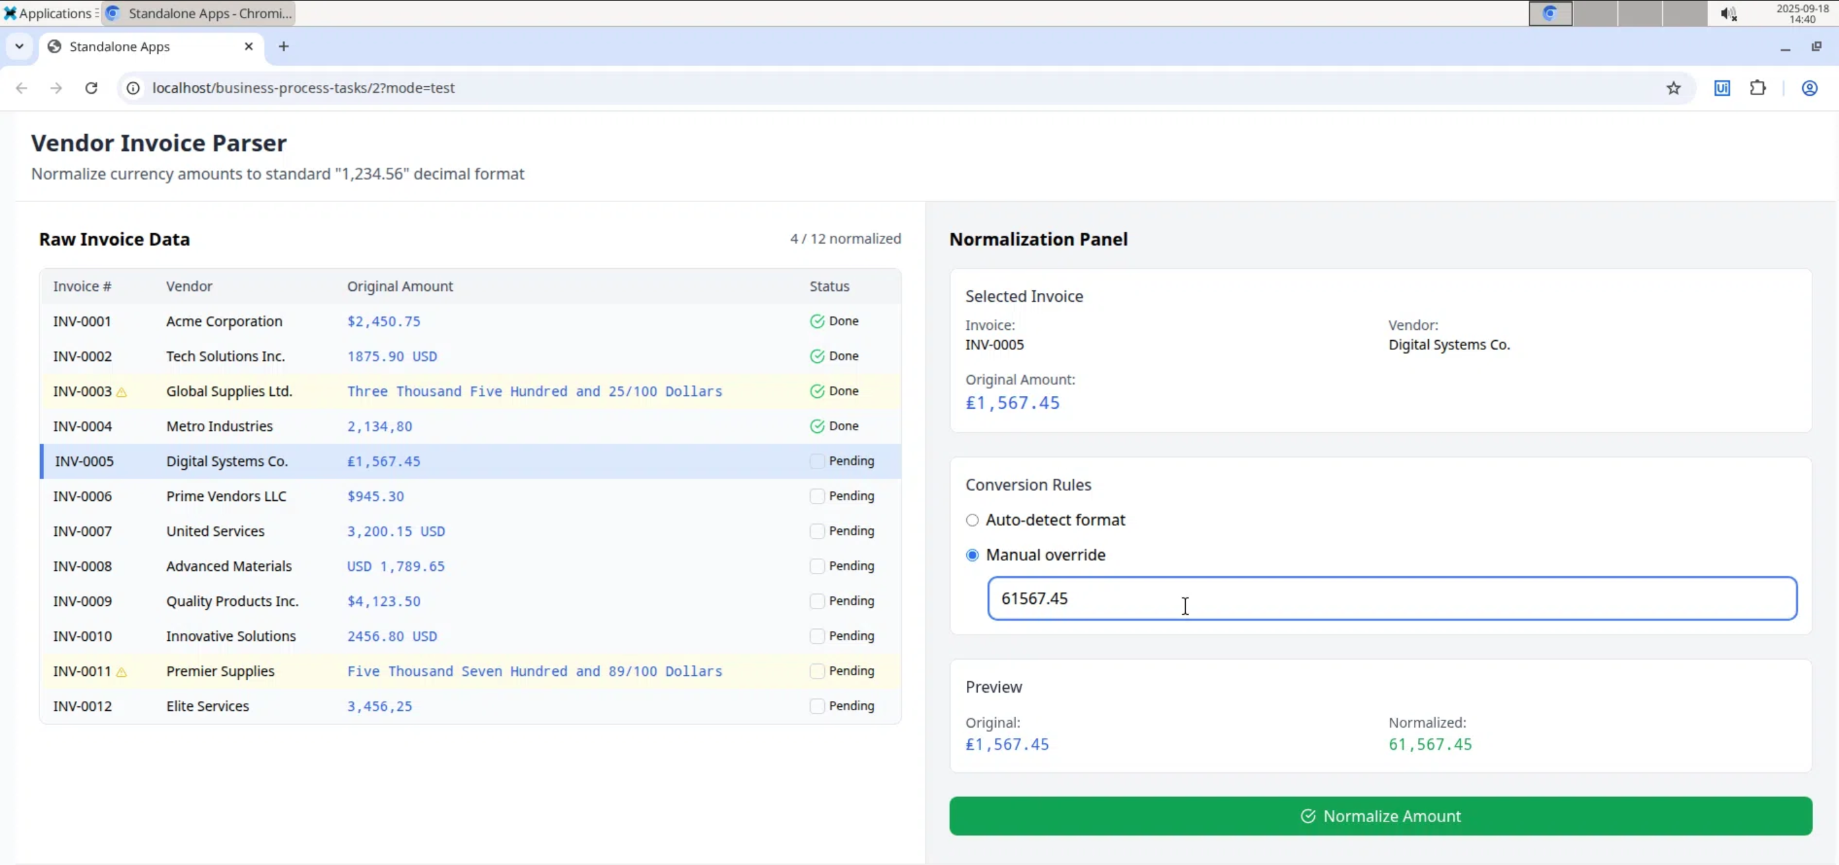
Task: Click the Done check icon for INV-0003
Action: click(x=816, y=391)
